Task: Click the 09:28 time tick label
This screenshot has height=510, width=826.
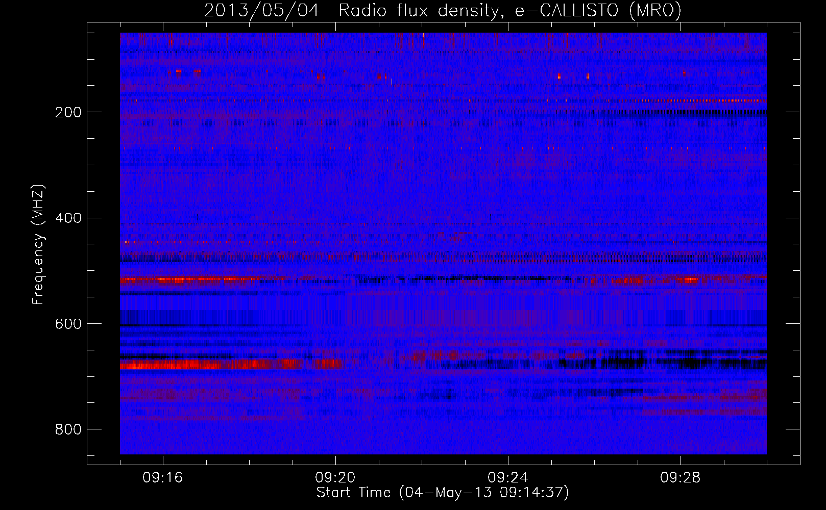Action: [x=681, y=478]
